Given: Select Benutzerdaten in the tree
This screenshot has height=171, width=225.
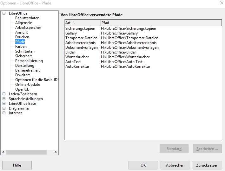Looking at the screenshot, I should click(x=27, y=18).
